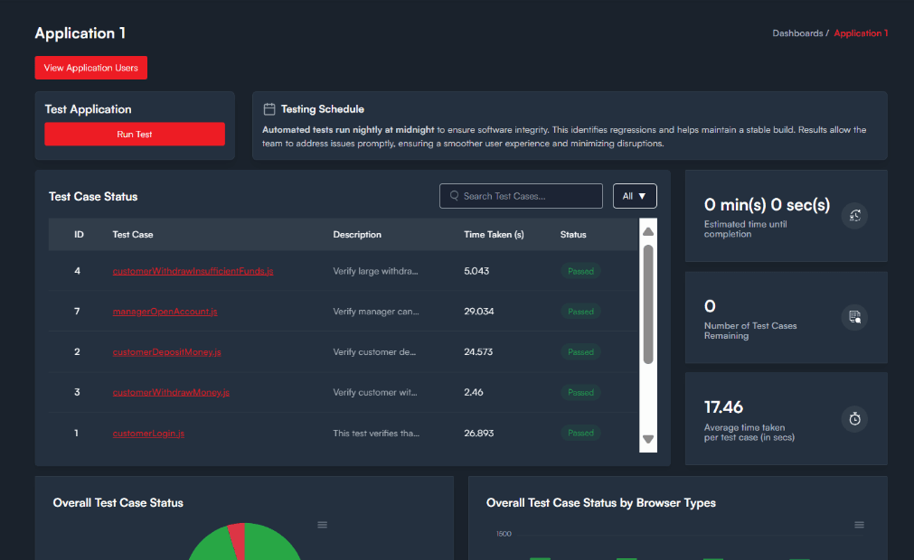This screenshot has height=560, width=914.
Task: Go to Dashboards in the breadcrumb
Action: [x=797, y=33]
